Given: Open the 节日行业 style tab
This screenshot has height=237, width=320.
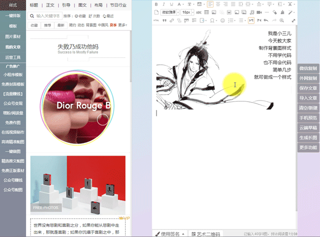Looking at the screenshot, I should 118,5.
